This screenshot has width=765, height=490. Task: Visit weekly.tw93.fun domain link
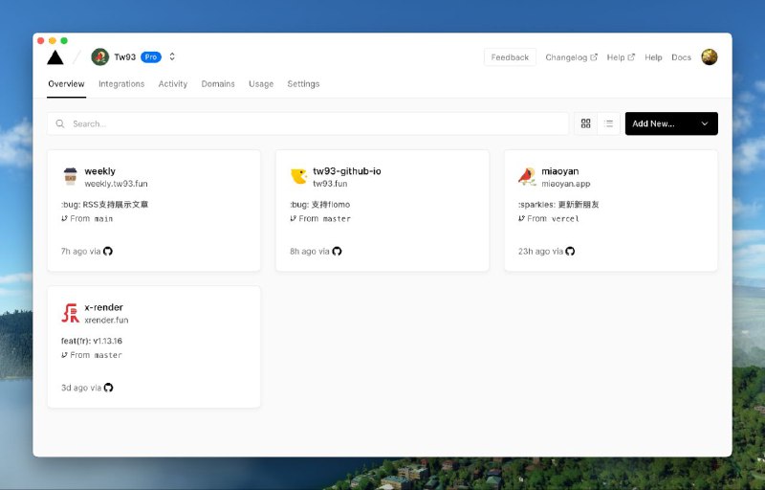[x=116, y=184]
